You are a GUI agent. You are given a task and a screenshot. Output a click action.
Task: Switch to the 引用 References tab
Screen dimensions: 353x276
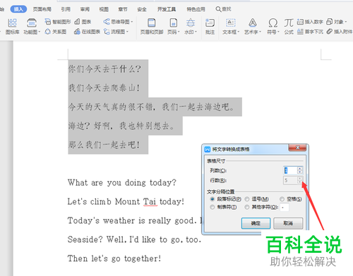click(x=66, y=9)
